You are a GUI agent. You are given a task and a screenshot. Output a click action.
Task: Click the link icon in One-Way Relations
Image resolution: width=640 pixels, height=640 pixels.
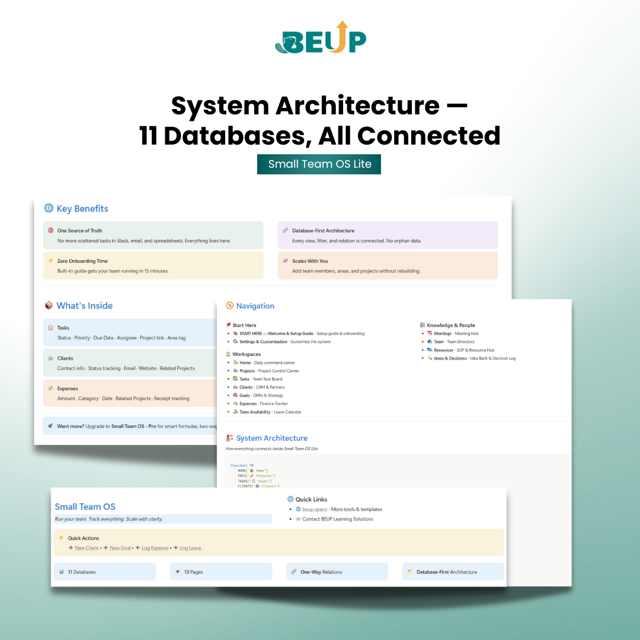(x=293, y=572)
